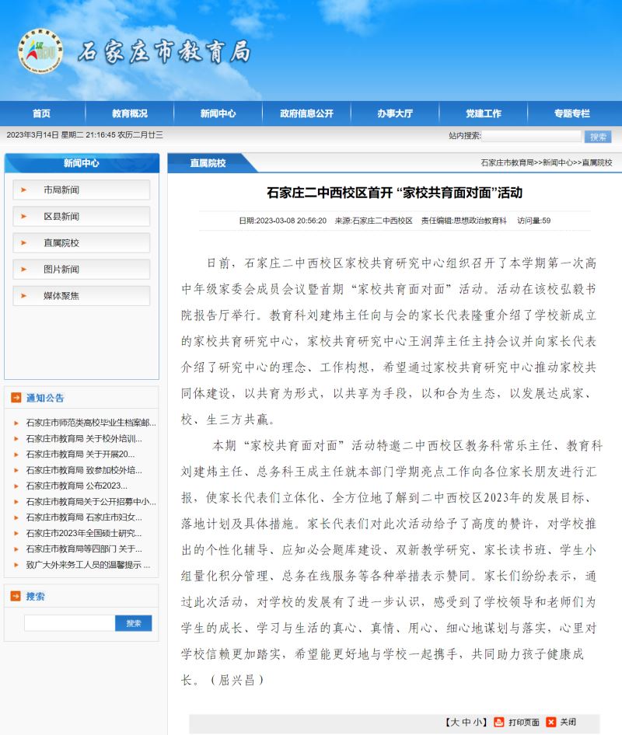Click the arrow icon next to 媒体聚焦
Image resolution: width=622 pixels, height=735 pixels.
click(24, 296)
